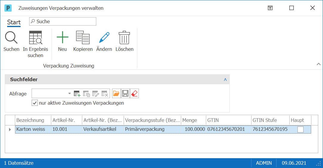This screenshot has width=323, height=168.
Task: Click the edit query icon
Action: pyautogui.click(x=96, y=94)
